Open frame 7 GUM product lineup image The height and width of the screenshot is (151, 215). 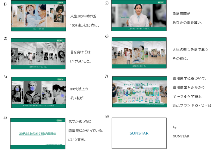tap(140, 92)
